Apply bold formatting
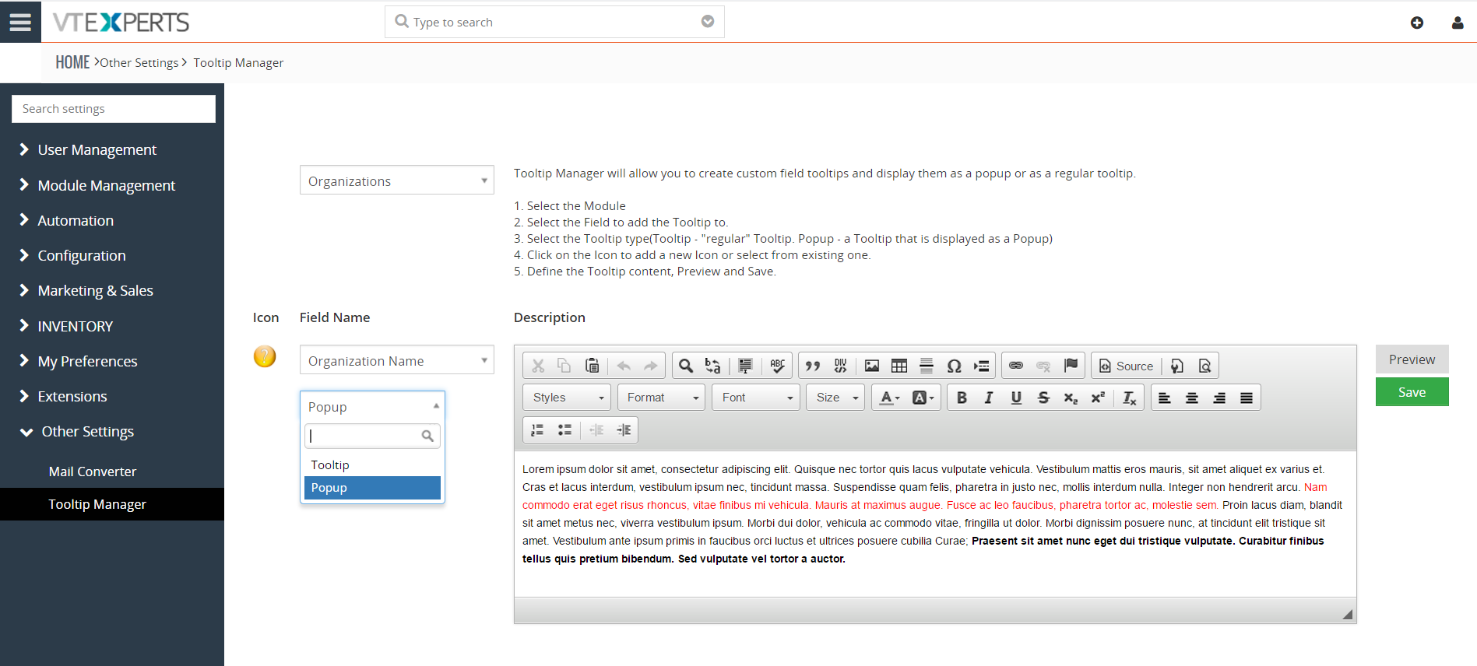This screenshot has height=666, width=1477. tap(962, 398)
